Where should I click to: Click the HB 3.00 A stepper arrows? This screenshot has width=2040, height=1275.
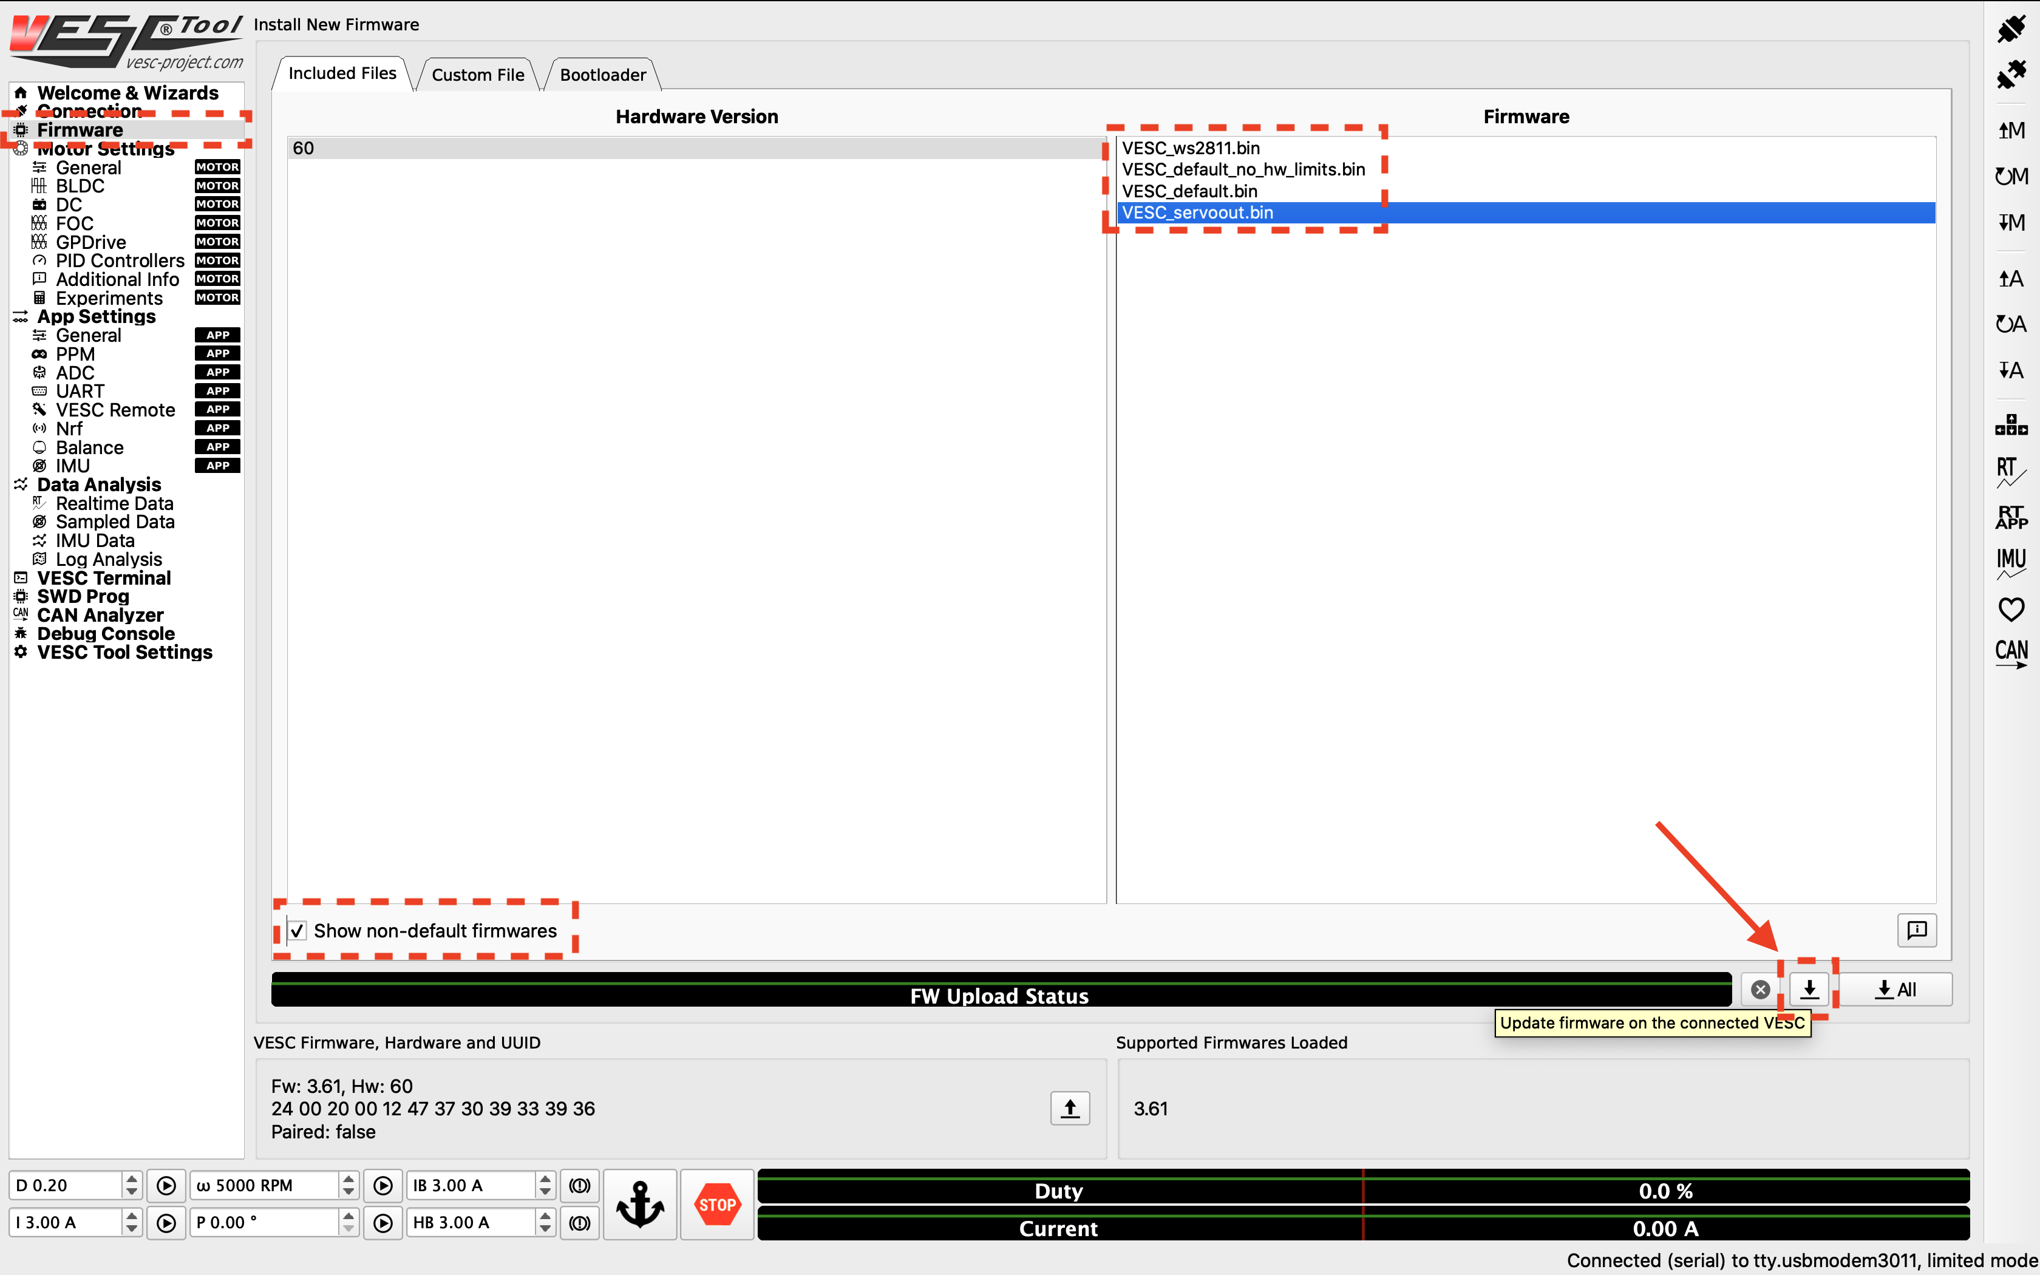pos(545,1223)
